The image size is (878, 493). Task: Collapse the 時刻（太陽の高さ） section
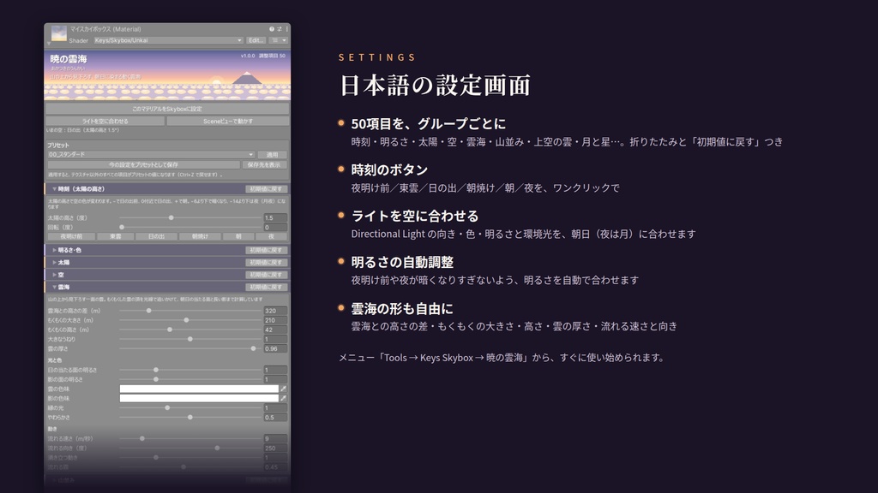pyautogui.click(x=54, y=189)
